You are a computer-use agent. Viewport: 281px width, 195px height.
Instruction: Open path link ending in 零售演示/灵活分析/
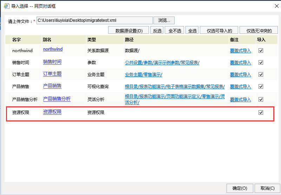click(x=175, y=100)
